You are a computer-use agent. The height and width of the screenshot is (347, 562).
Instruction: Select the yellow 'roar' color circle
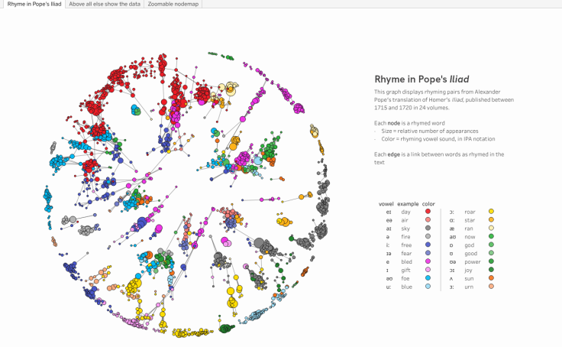492,211
